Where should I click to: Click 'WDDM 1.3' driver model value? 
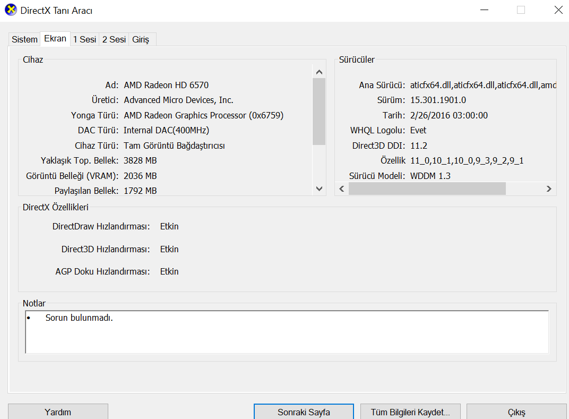tap(430, 176)
